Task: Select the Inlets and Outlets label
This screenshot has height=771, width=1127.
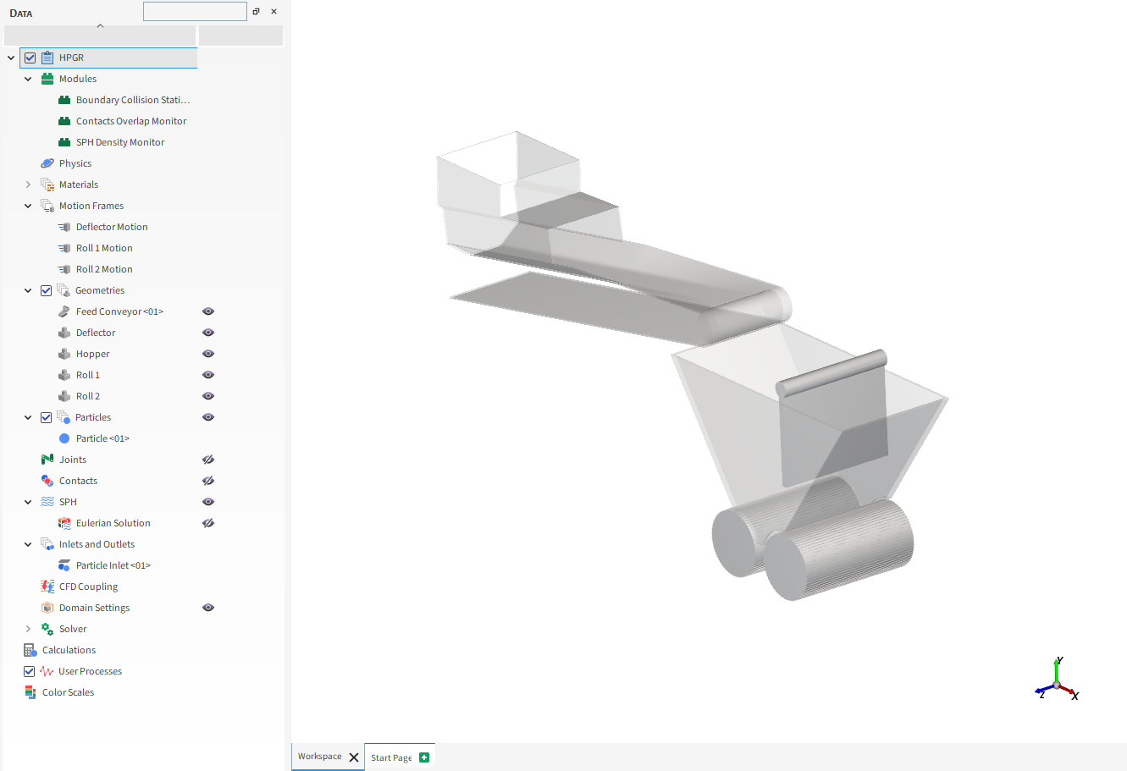Action: click(97, 544)
